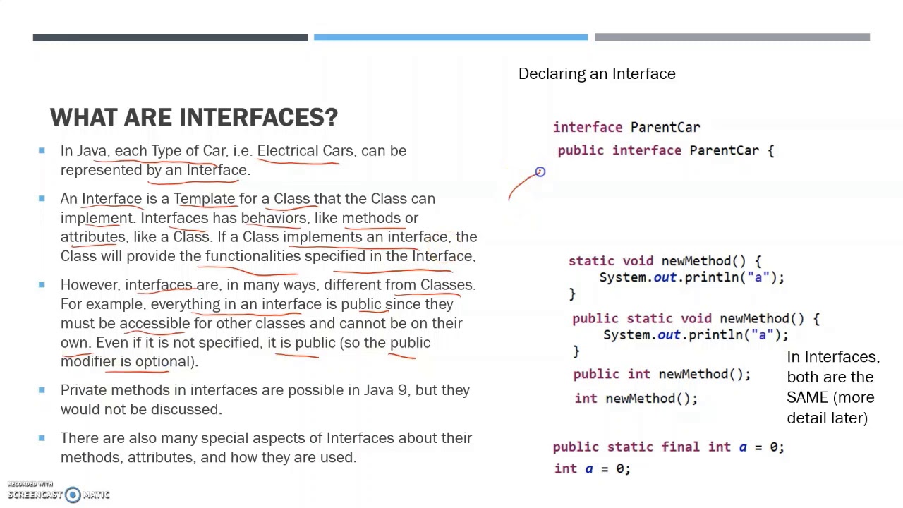Select the 'public interface ParentCar {' code line
The image size is (903, 508).
(665, 150)
